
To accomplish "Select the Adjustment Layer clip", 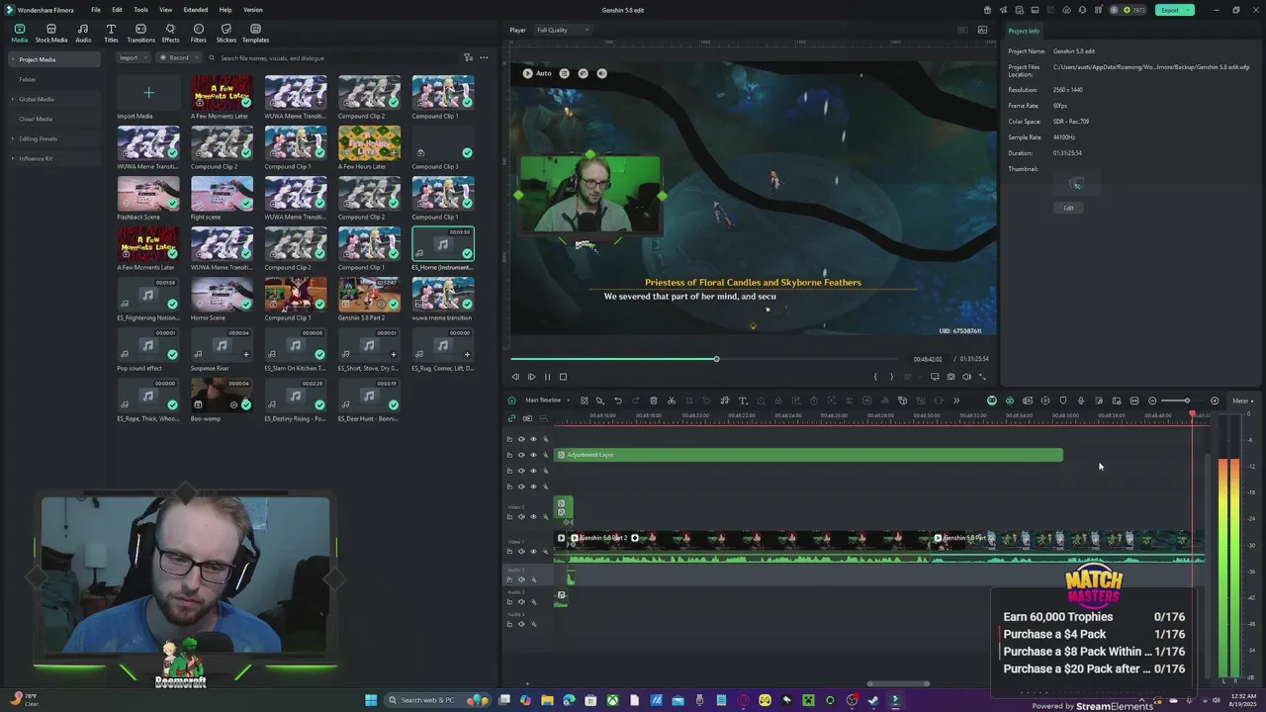I will 808,455.
